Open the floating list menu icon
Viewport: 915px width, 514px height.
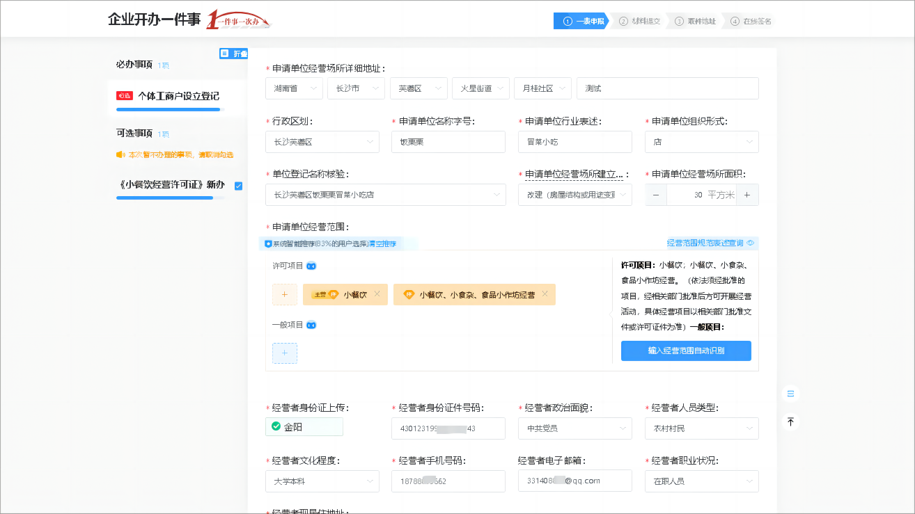click(x=790, y=394)
